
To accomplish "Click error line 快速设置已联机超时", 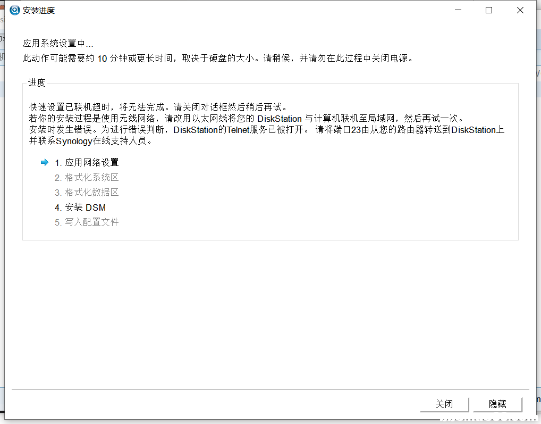I will point(158,107).
